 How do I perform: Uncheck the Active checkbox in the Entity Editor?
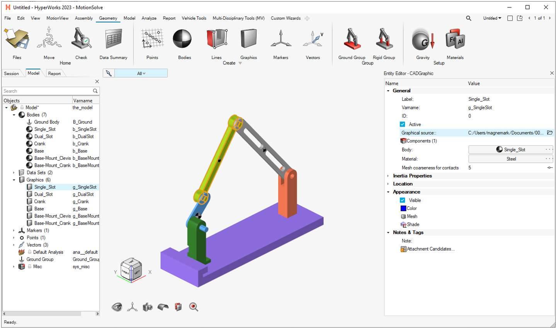coord(402,124)
